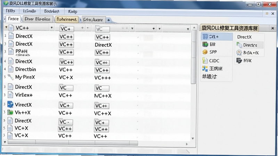Open the Fdlb menu
Viewport: 278px width, 156px height.
(x=10, y=11)
